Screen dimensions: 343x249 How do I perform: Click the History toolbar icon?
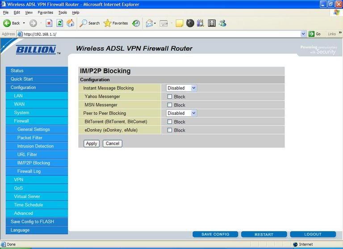(136, 23)
